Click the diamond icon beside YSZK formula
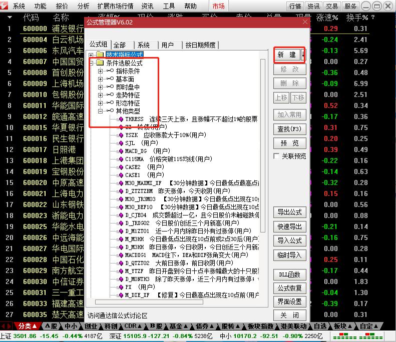Image resolution: width=396 pixels, height=342 pixels. pyautogui.click(x=121, y=135)
